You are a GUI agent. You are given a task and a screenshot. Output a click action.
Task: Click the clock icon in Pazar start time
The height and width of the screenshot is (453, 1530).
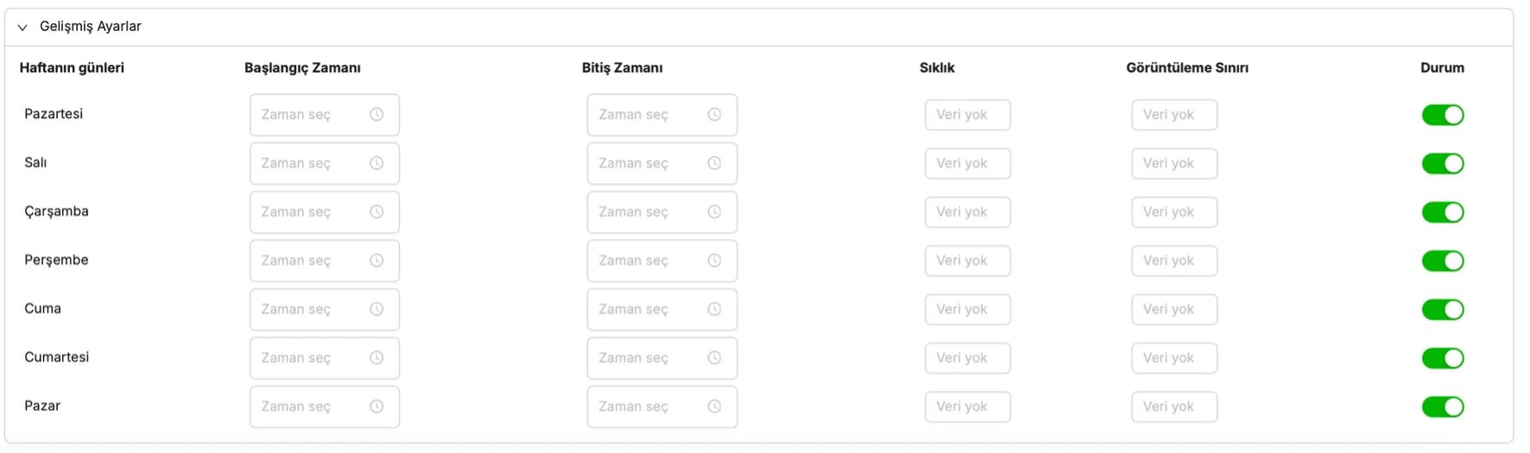click(376, 406)
